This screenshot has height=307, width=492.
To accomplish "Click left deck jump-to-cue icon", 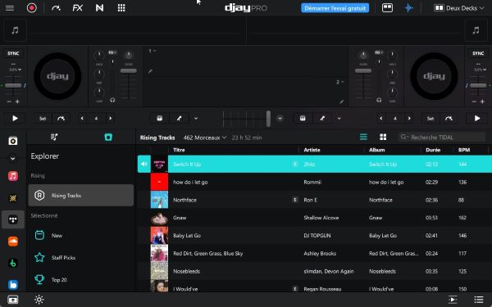I will [61, 119].
